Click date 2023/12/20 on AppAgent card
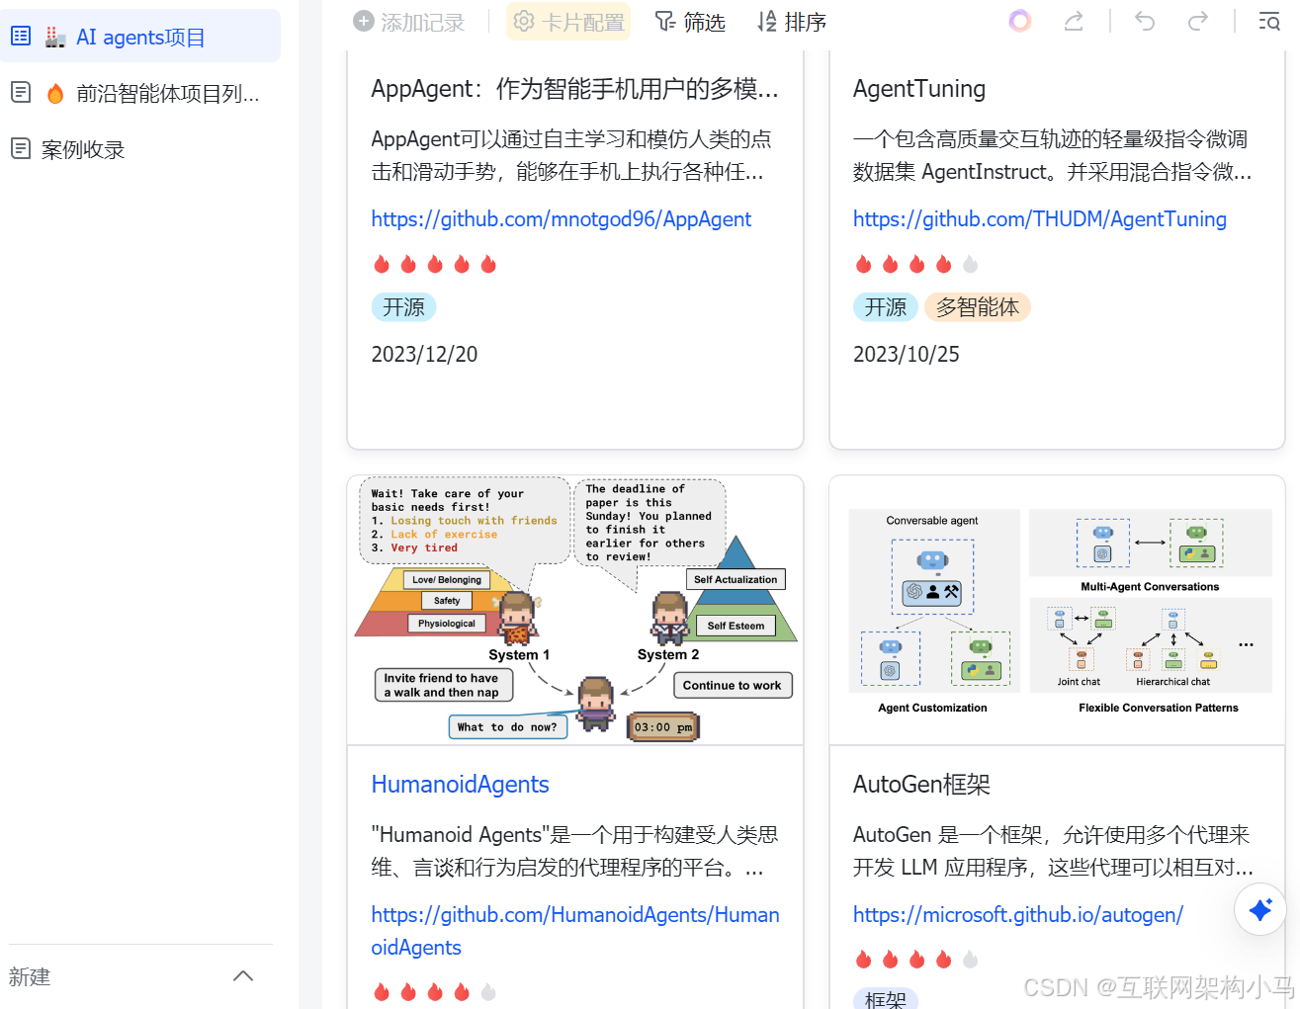The width and height of the screenshot is (1300, 1009). (x=424, y=354)
